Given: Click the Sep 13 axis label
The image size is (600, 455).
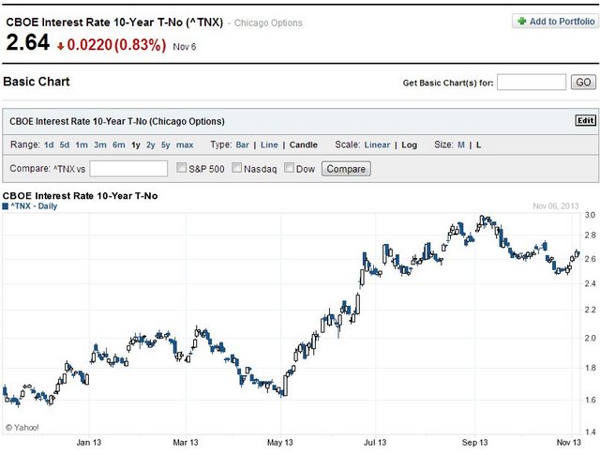Looking at the screenshot, I should pos(475,443).
